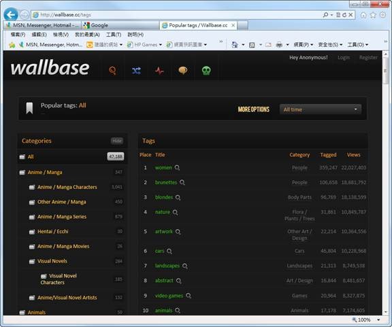
Task: Expand the MORE OPTIONS panel
Action: (x=253, y=109)
